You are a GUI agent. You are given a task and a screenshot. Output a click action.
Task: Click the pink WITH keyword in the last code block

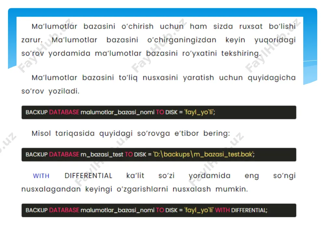click(222, 210)
